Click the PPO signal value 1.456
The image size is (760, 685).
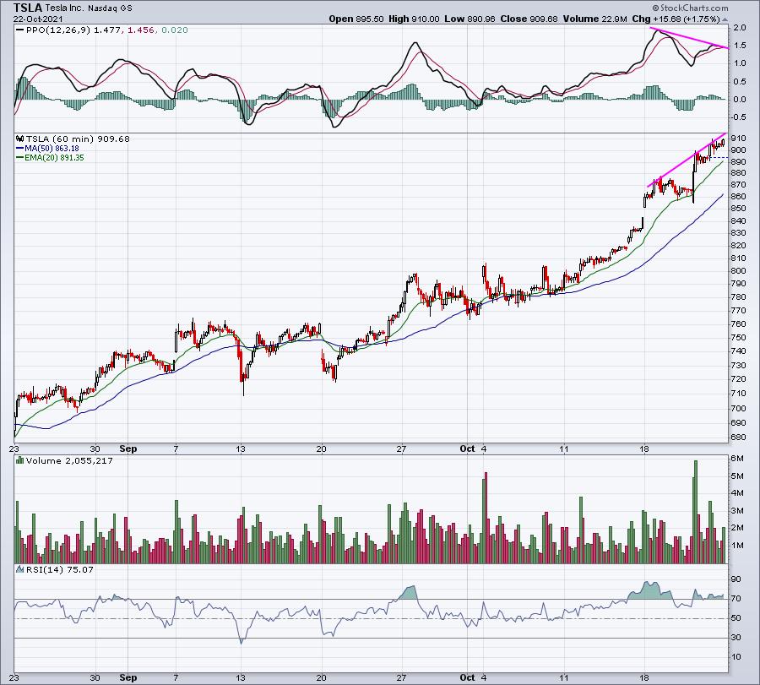coord(141,30)
